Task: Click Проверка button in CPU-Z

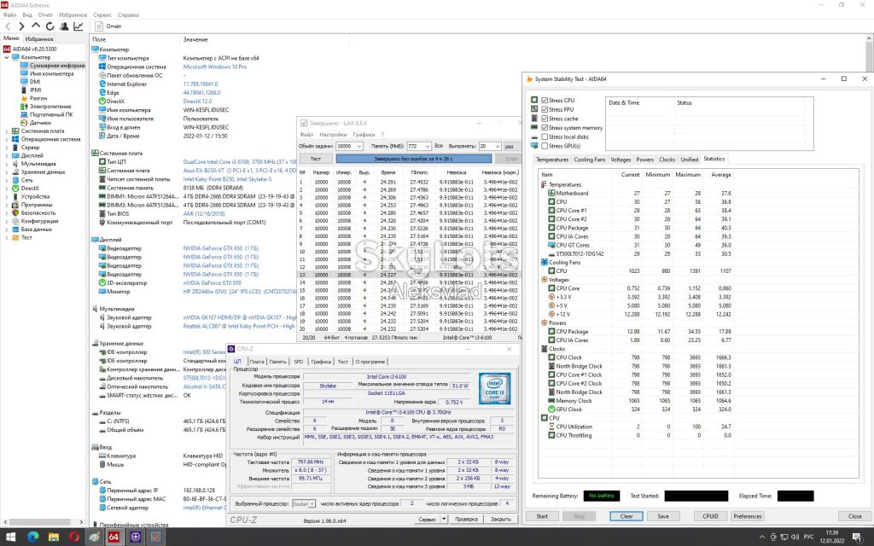Action: pyautogui.click(x=466, y=519)
